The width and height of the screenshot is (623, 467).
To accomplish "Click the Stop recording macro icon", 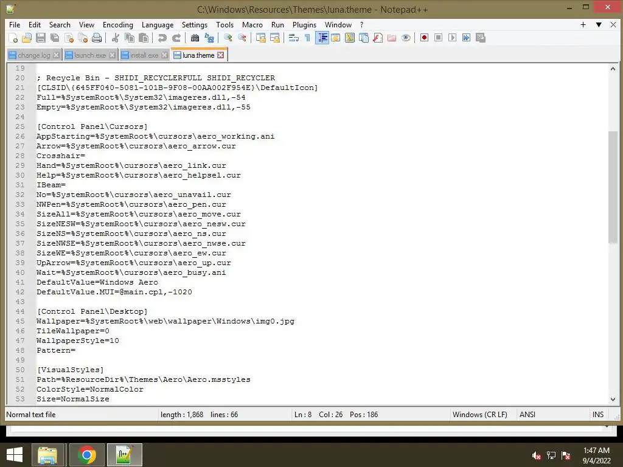I will coord(438,38).
